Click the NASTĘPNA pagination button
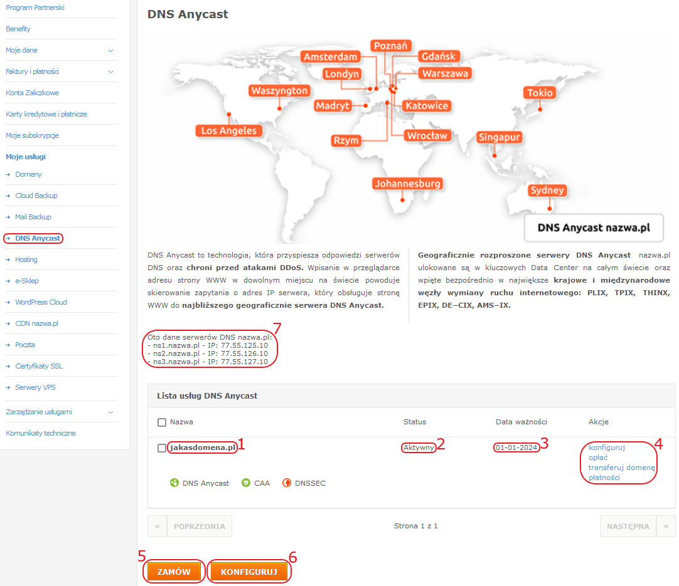The width and height of the screenshot is (679, 586). click(628, 526)
